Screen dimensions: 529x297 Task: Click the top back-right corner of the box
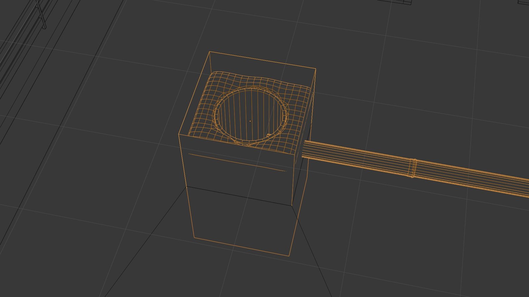tap(315, 69)
